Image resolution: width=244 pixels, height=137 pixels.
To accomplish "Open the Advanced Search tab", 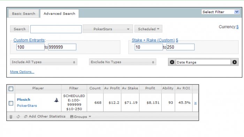I will pyautogui.click(x=59, y=14).
